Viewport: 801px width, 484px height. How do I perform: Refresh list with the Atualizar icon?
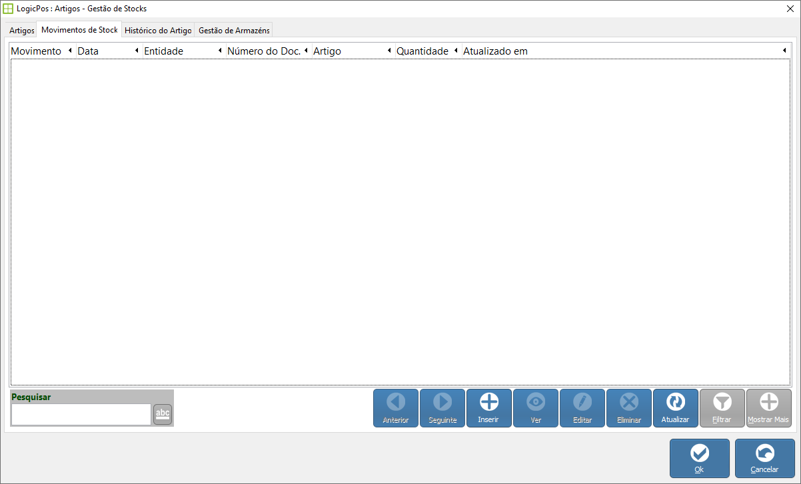(x=676, y=402)
